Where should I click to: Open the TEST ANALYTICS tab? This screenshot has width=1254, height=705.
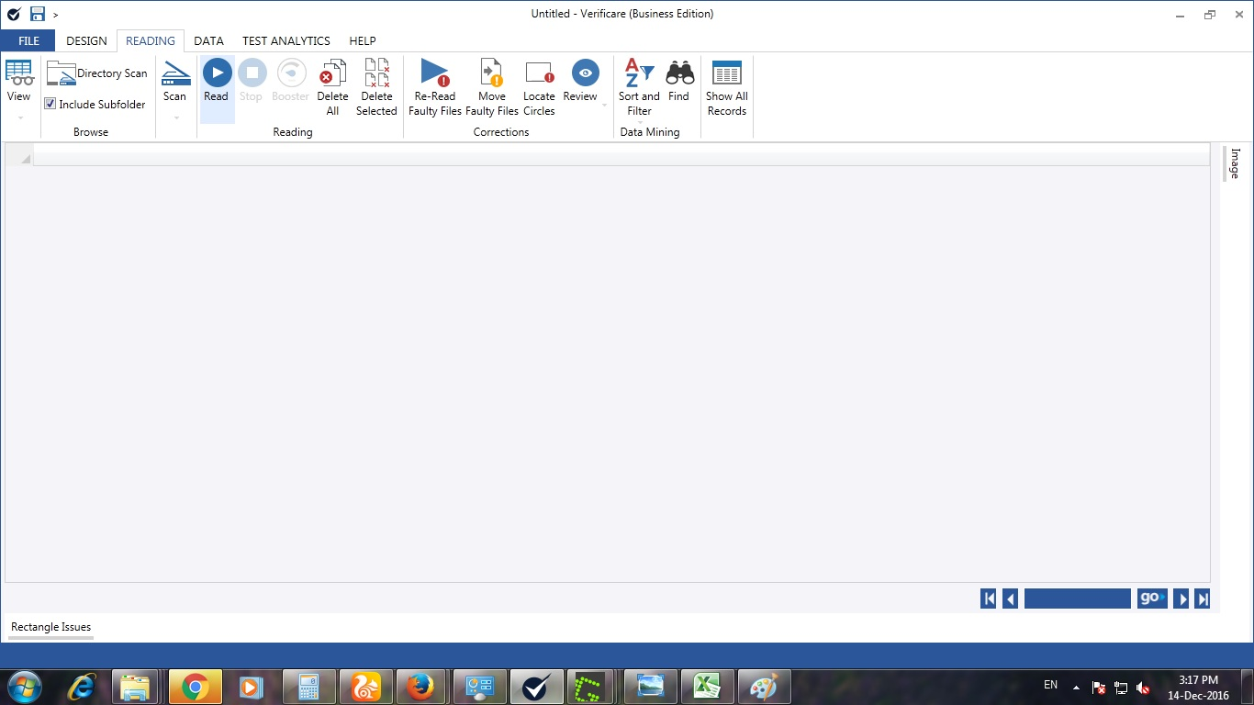click(x=286, y=41)
